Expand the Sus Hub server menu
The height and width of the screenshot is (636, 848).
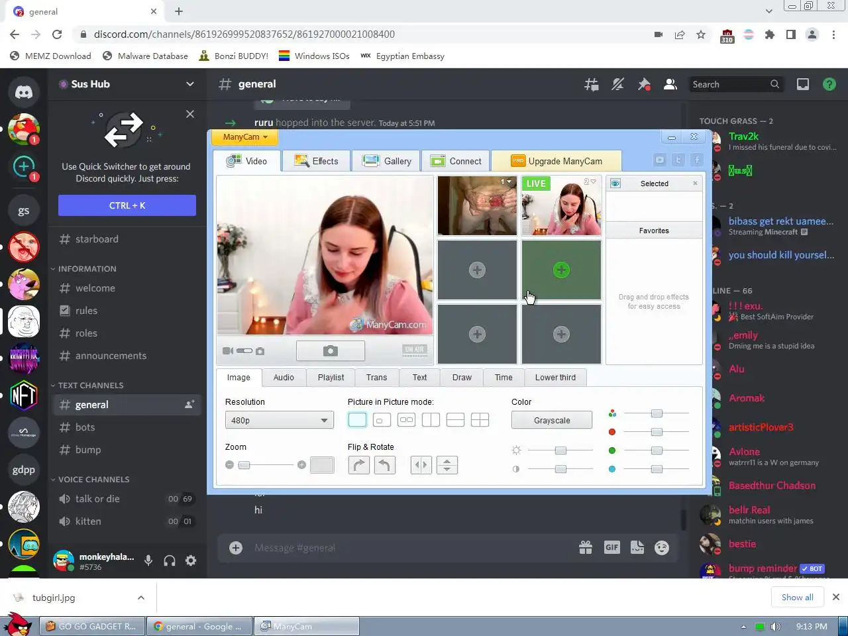[190, 84]
